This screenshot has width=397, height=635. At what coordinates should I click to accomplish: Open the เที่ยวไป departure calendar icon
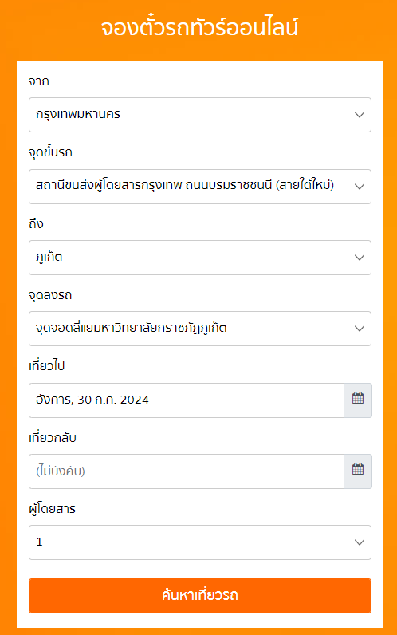click(358, 400)
